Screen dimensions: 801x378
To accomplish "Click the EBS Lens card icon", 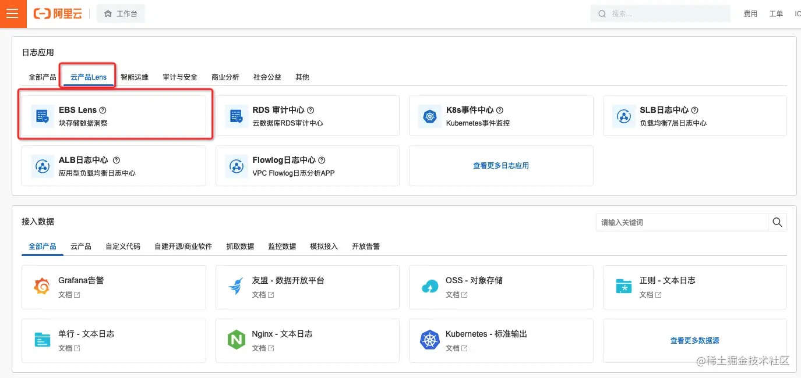I will coord(43,116).
